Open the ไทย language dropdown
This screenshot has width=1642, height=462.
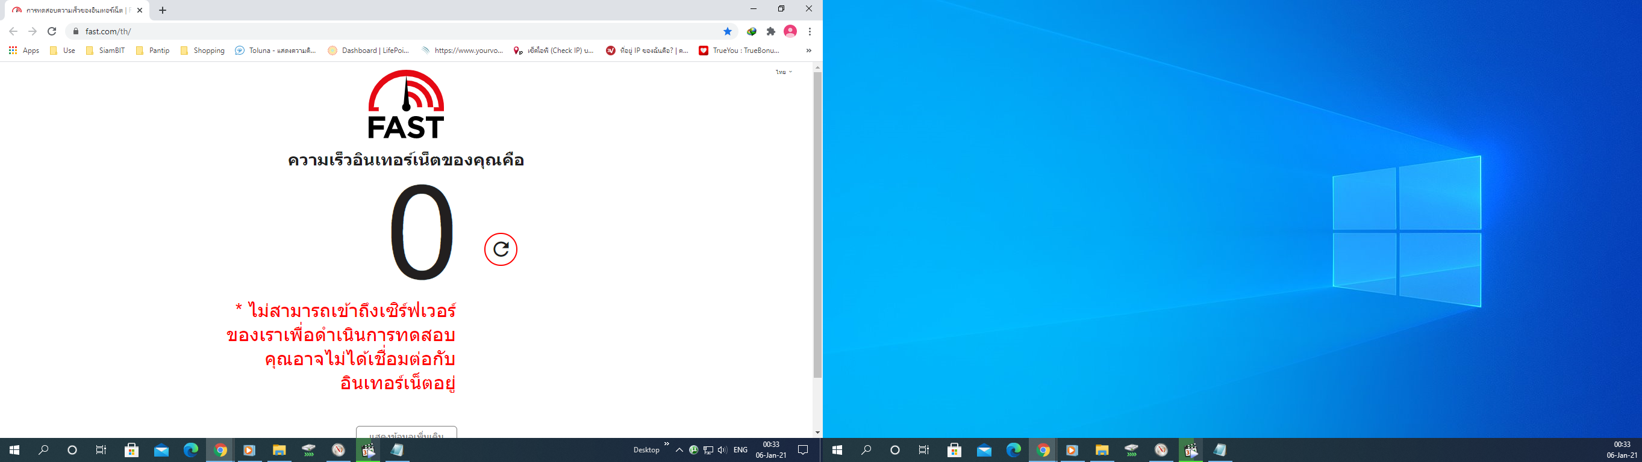click(784, 72)
